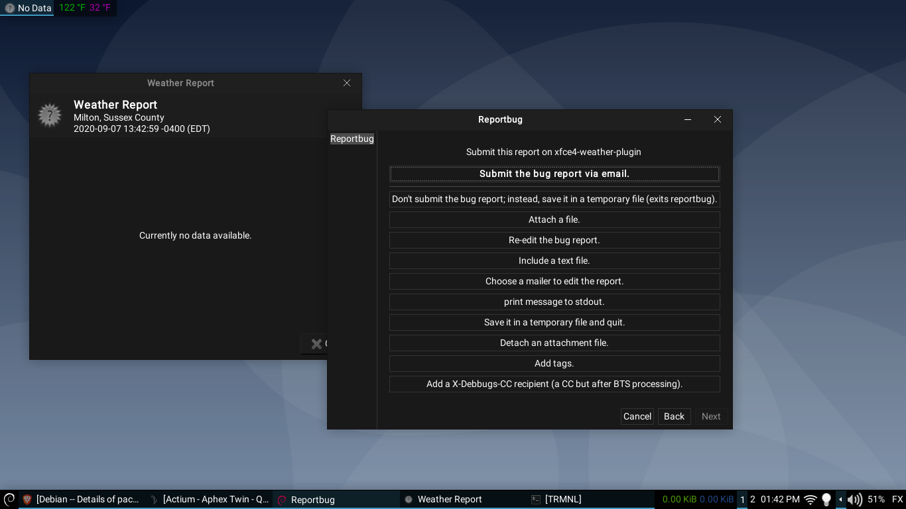Click Attach a file
This screenshot has width=906, height=509.
coord(554,219)
